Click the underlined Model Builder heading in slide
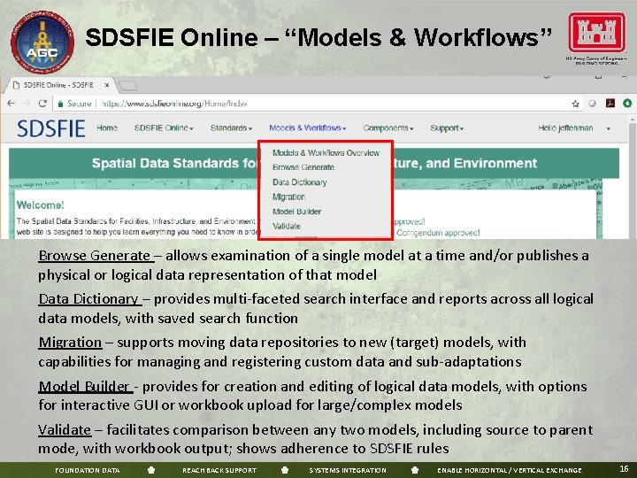This screenshot has height=478, width=637. tap(85, 386)
